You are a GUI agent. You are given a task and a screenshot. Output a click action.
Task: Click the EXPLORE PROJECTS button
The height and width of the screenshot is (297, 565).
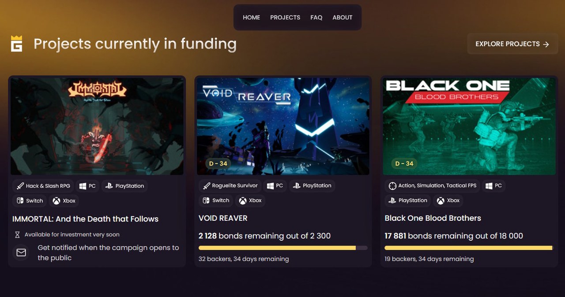pos(512,44)
